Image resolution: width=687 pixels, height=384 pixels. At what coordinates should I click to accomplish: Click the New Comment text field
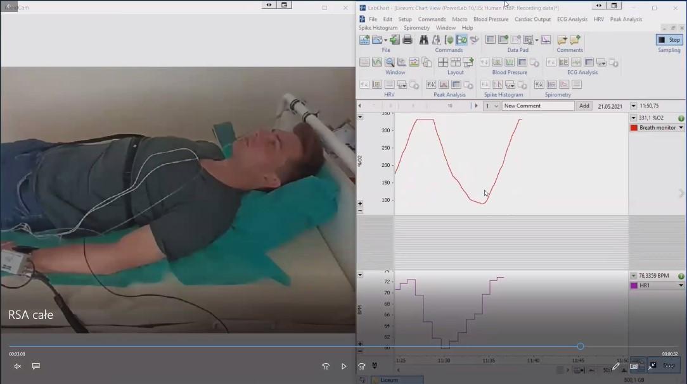(537, 106)
